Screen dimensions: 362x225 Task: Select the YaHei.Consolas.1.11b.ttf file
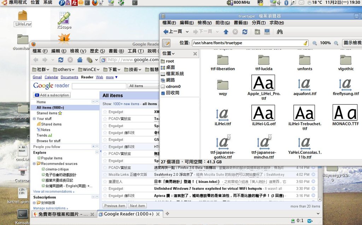pos(305,148)
